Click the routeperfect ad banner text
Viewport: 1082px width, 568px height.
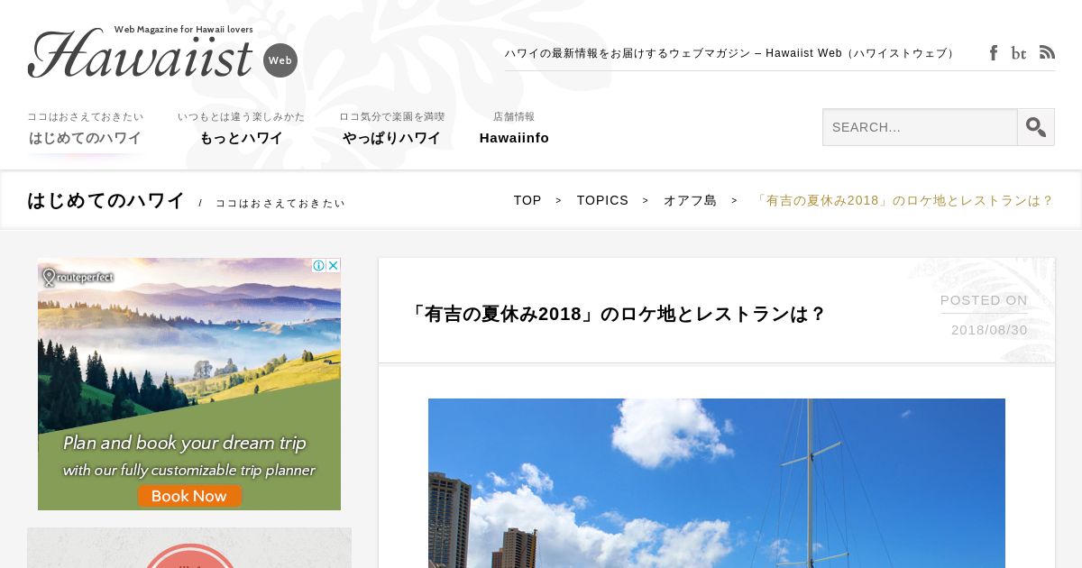click(189, 456)
